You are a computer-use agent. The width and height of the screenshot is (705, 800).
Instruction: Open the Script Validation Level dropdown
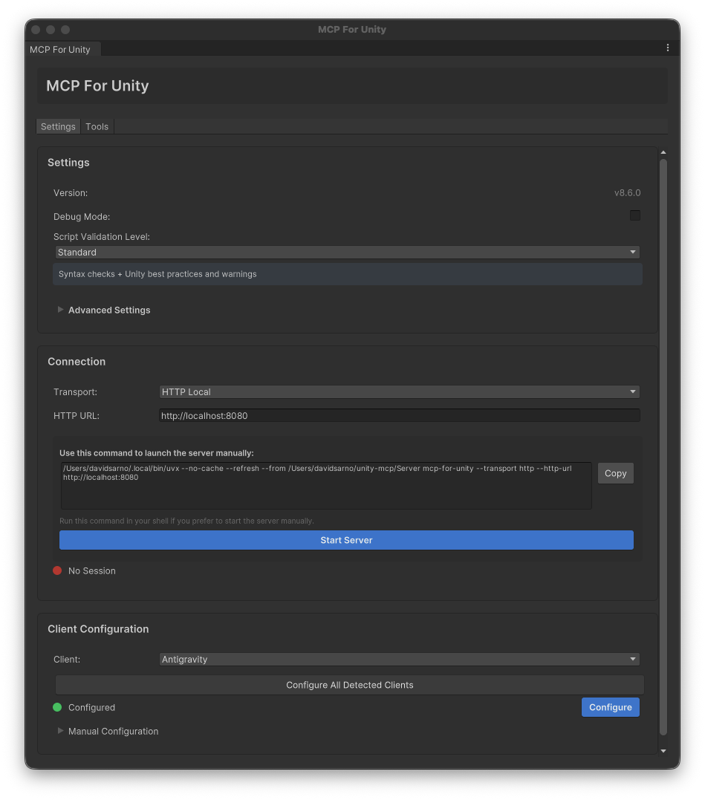tap(346, 252)
